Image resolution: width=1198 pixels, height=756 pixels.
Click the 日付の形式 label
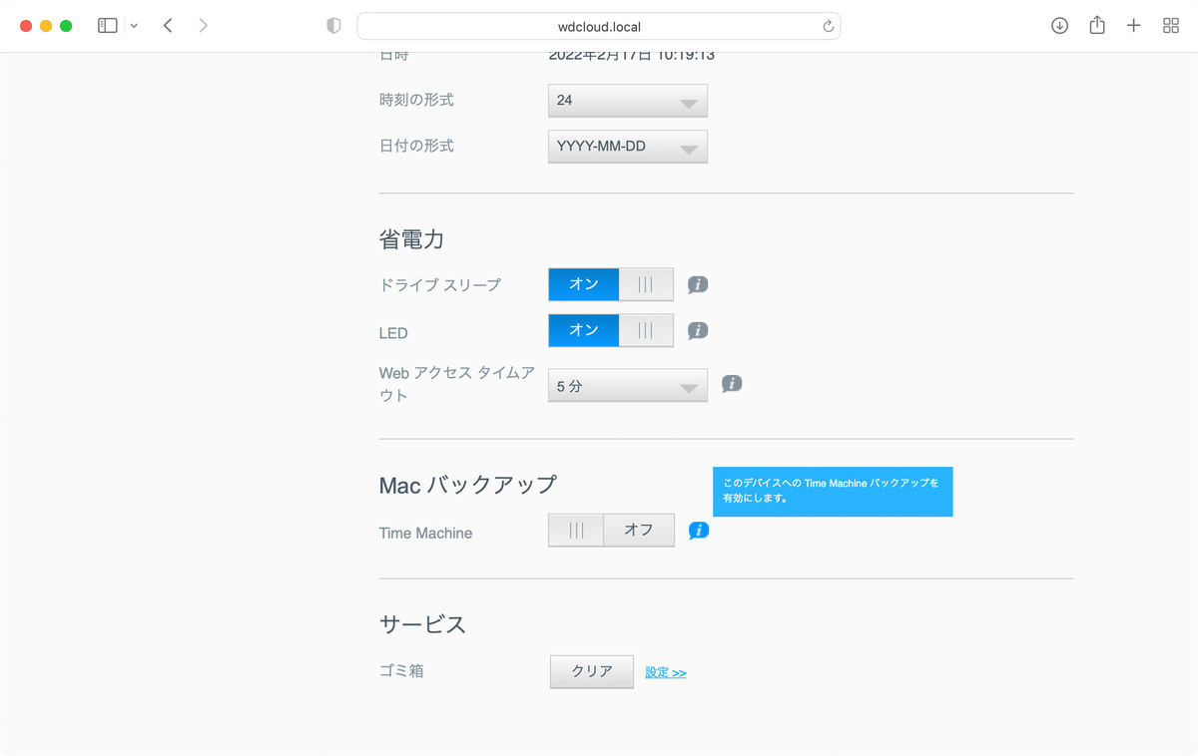point(416,146)
